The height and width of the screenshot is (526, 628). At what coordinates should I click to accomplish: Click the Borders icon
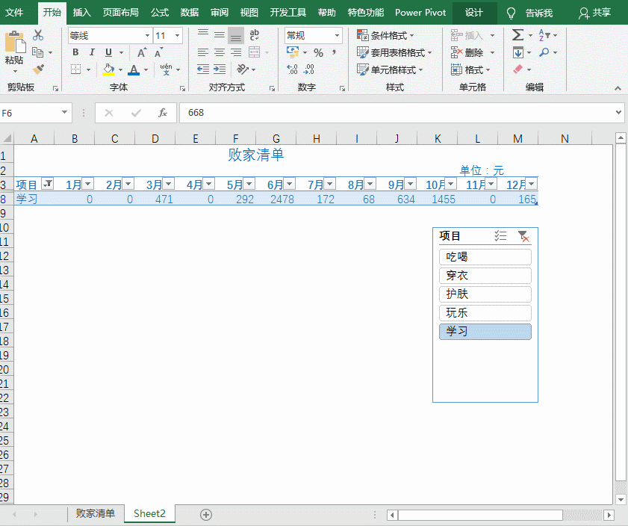[x=75, y=69]
